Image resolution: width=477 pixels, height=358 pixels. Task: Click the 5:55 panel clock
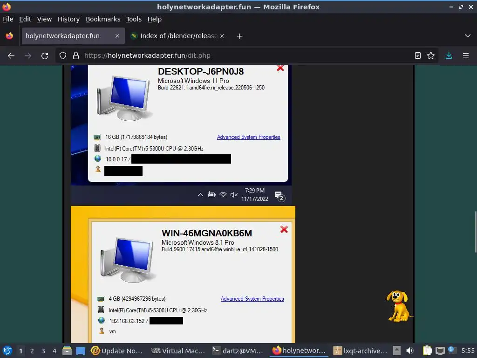tap(468, 351)
